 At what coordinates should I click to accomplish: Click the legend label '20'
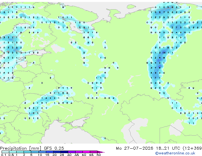[x=54, y=155]
